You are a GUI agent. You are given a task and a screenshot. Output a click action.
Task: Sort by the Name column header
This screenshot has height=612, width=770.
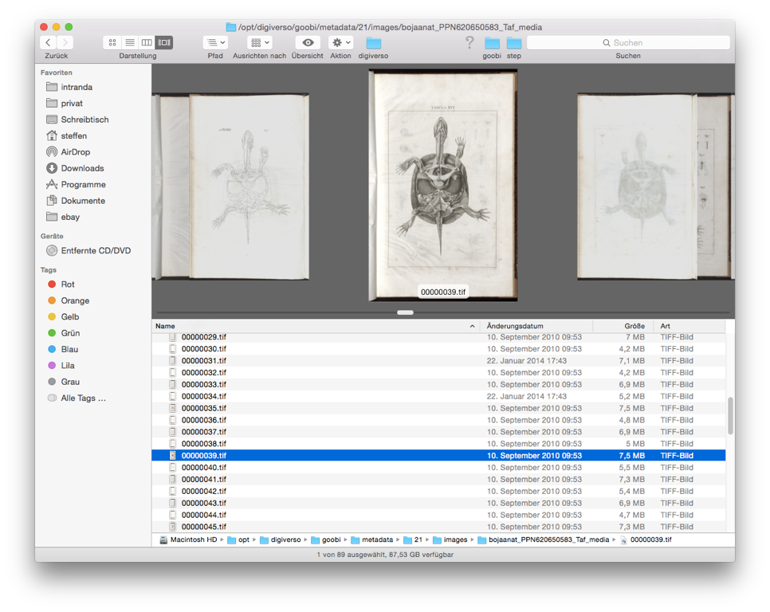pyautogui.click(x=316, y=326)
